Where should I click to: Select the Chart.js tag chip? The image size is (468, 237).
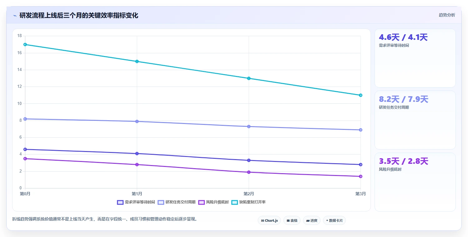[x=269, y=220]
